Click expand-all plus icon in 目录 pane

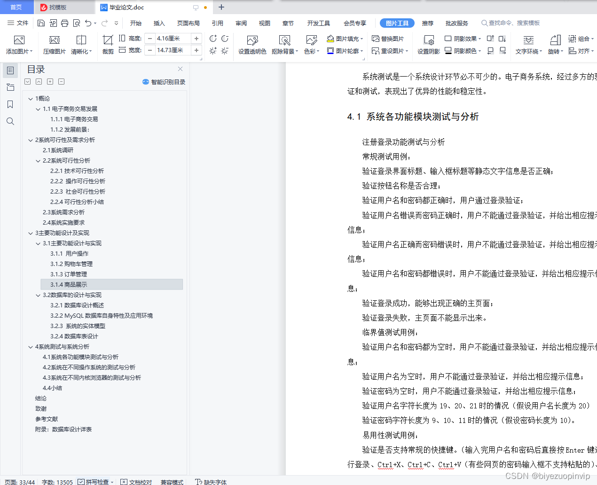pyautogui.click(x=50, y=82)
